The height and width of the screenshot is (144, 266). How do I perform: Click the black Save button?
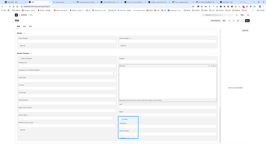click(247, 21)
